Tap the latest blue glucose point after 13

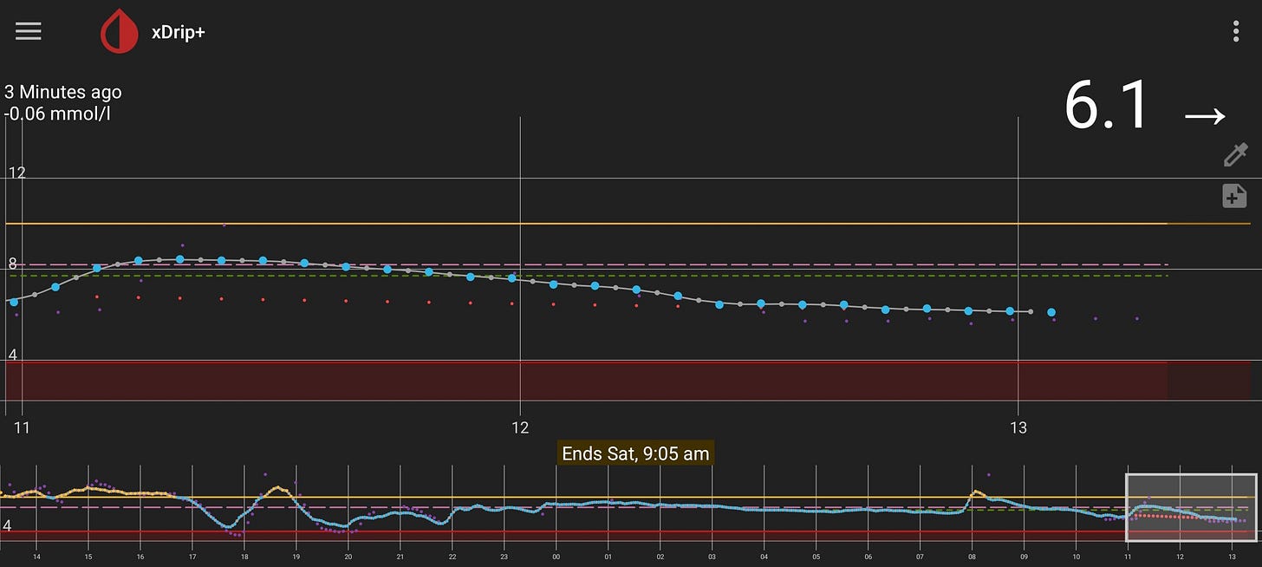point(1051,312)
